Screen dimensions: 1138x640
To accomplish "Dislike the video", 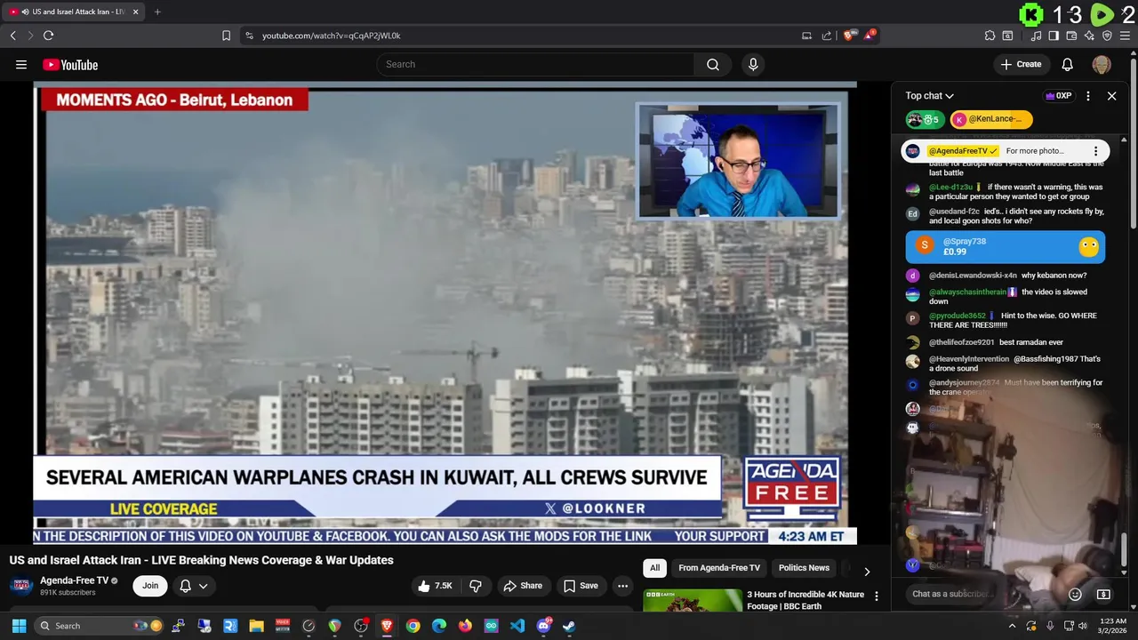I will pyautogui.click(x=476, y=586).
